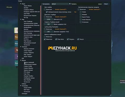The width and height of the screenshot is (125, 97).
Task: Enable the Дальность подбора Включено checkbox
Action: (45, 17)
